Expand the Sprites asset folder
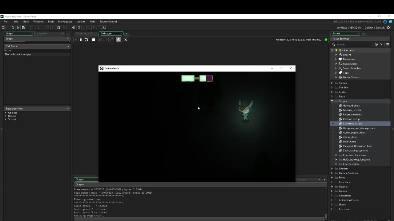The image size is (394, 221). 332,83
